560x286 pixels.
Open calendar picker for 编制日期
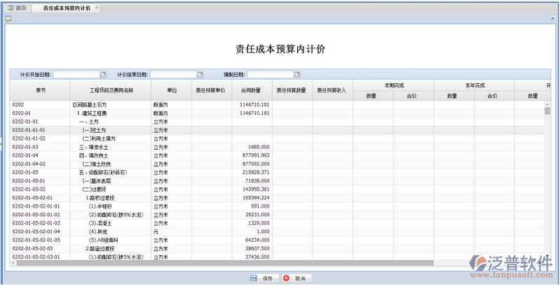[297, 74]
